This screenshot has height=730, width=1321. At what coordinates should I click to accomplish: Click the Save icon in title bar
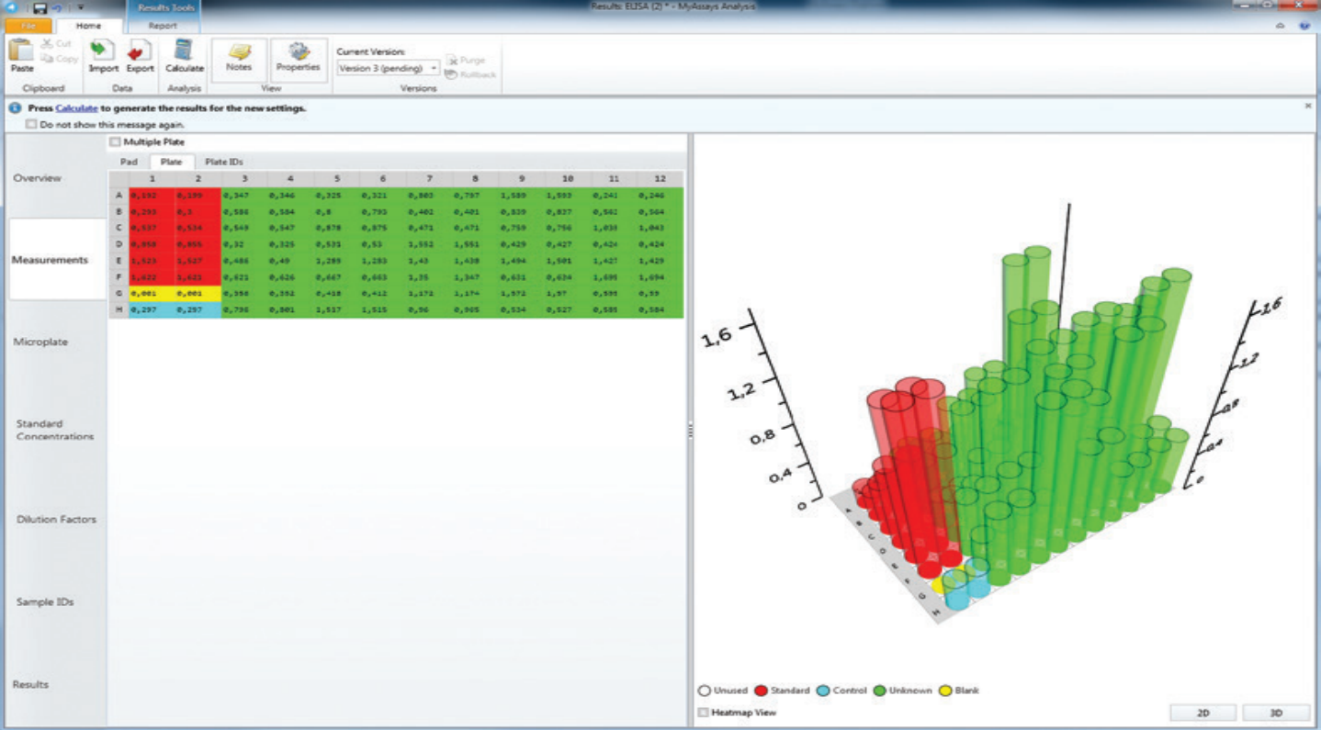point(40,7)
